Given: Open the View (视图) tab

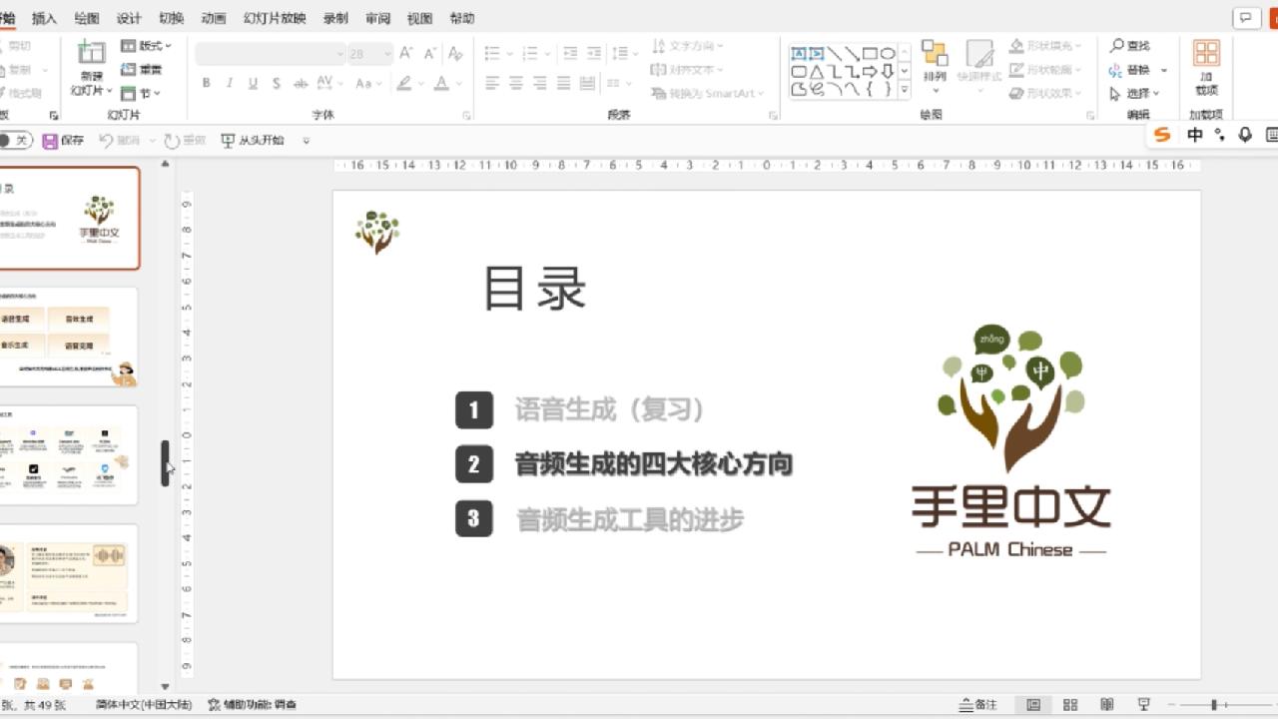Looking at the screenshot, I should (419, 18).
